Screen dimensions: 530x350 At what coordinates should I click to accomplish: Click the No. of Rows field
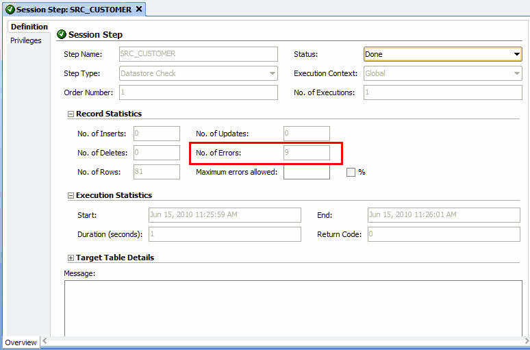(157, 172)
